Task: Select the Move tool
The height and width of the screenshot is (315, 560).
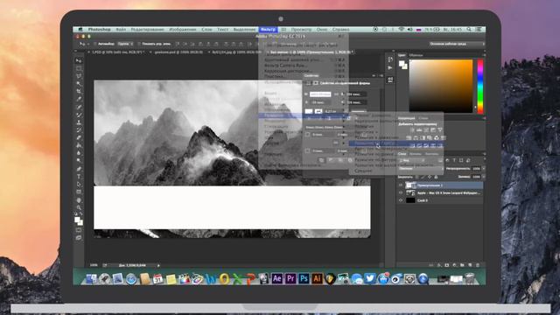Action: [x=79, y=60]
